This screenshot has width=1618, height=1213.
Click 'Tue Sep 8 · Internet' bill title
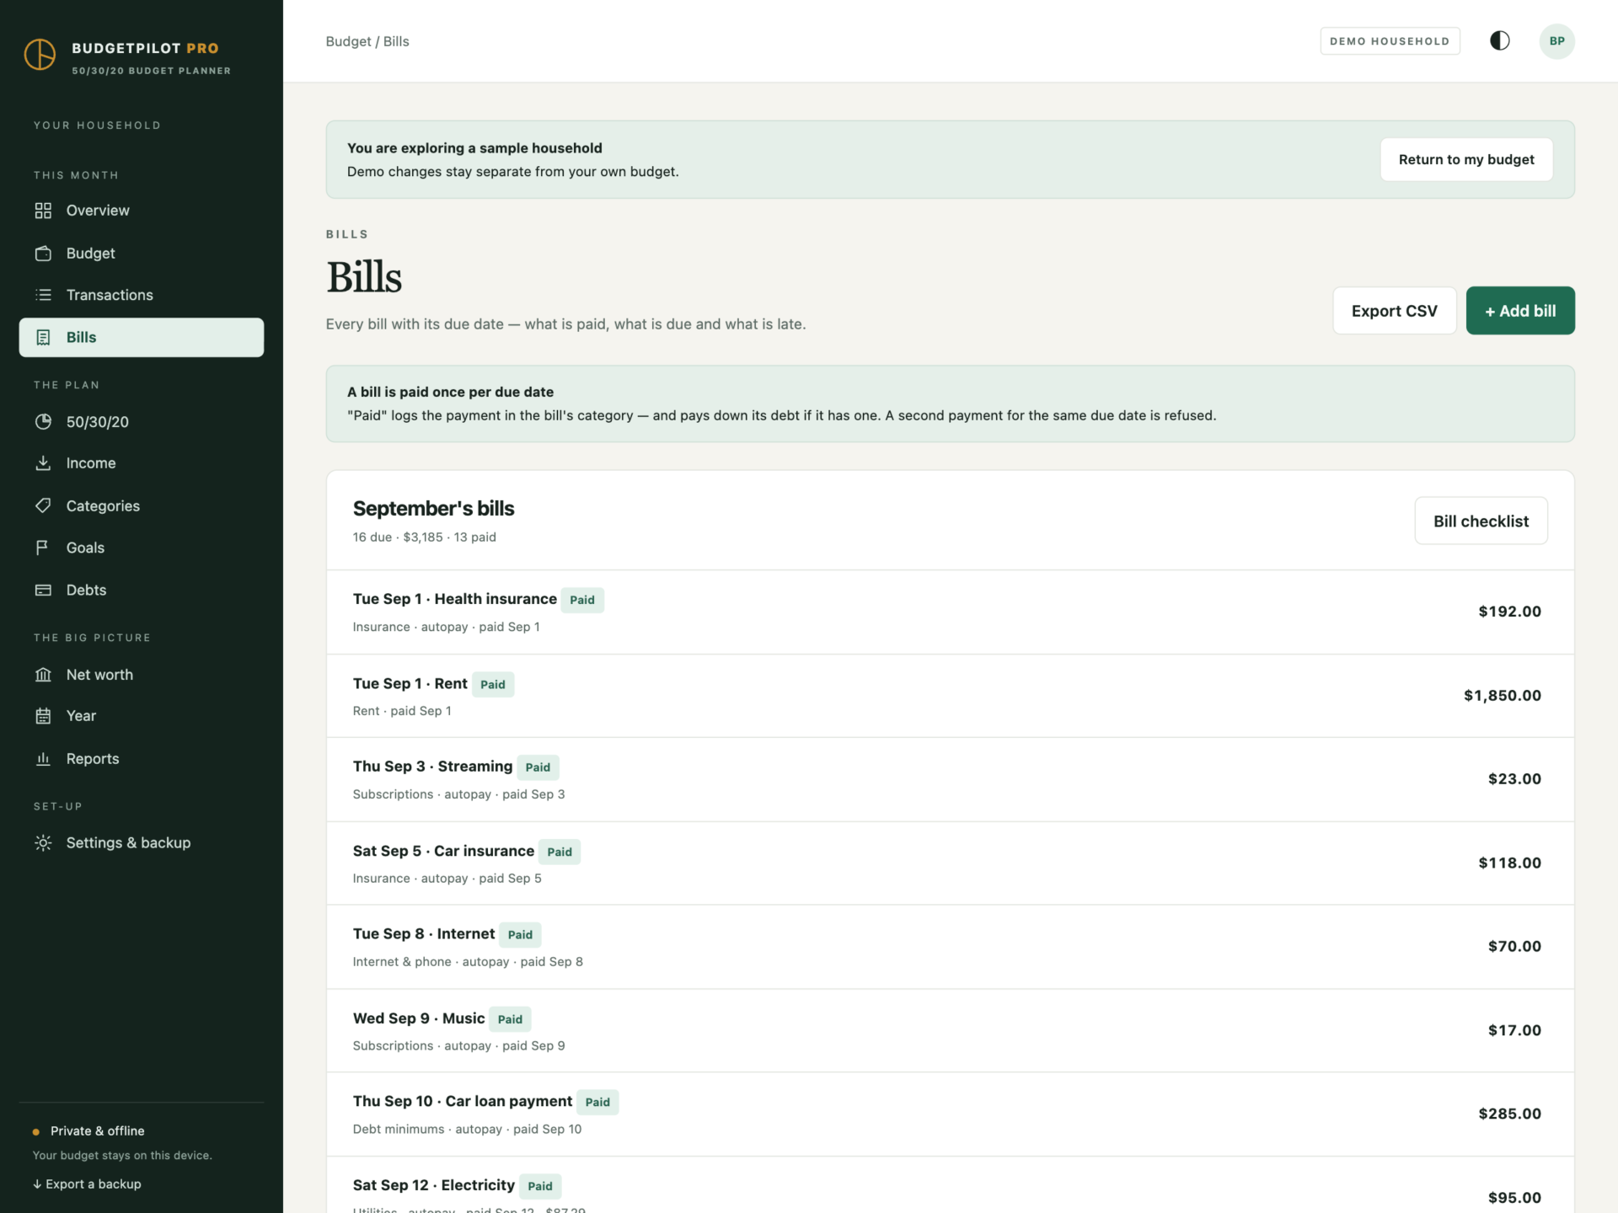[x=424, y=934]
